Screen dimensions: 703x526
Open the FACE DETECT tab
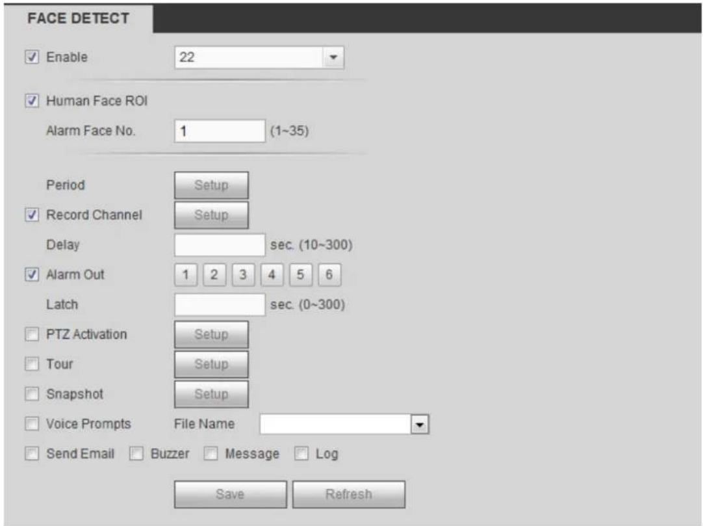tap(79, 18)
